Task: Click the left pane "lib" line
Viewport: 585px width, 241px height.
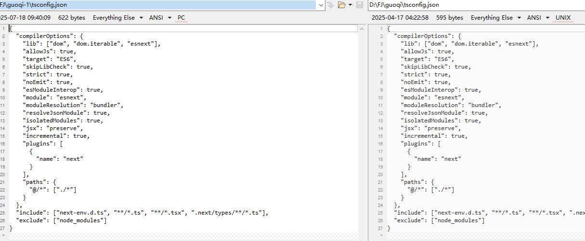Action: (x=91, y=44)
